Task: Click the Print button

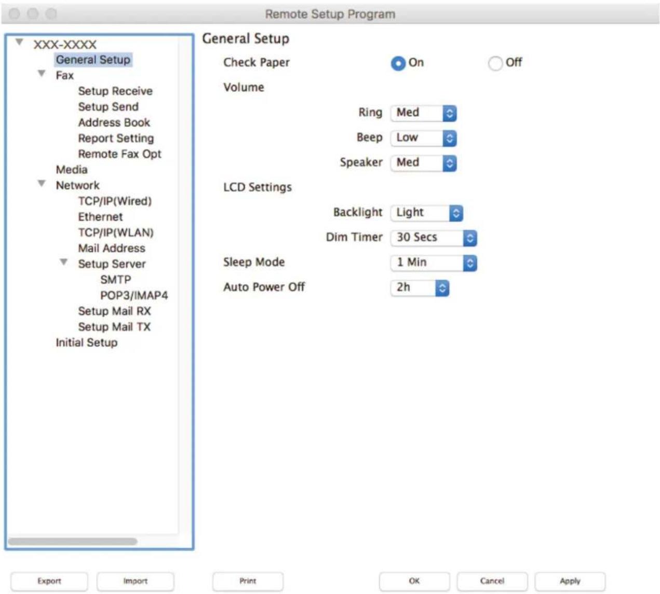Action: (x=248, y=581)
